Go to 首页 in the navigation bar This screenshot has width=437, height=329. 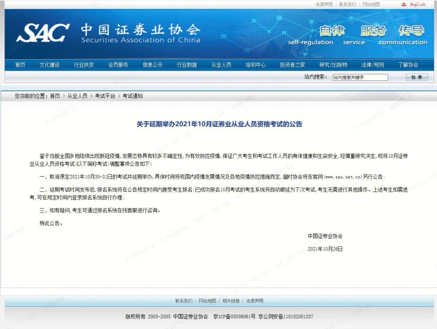(x=20, y=65)
